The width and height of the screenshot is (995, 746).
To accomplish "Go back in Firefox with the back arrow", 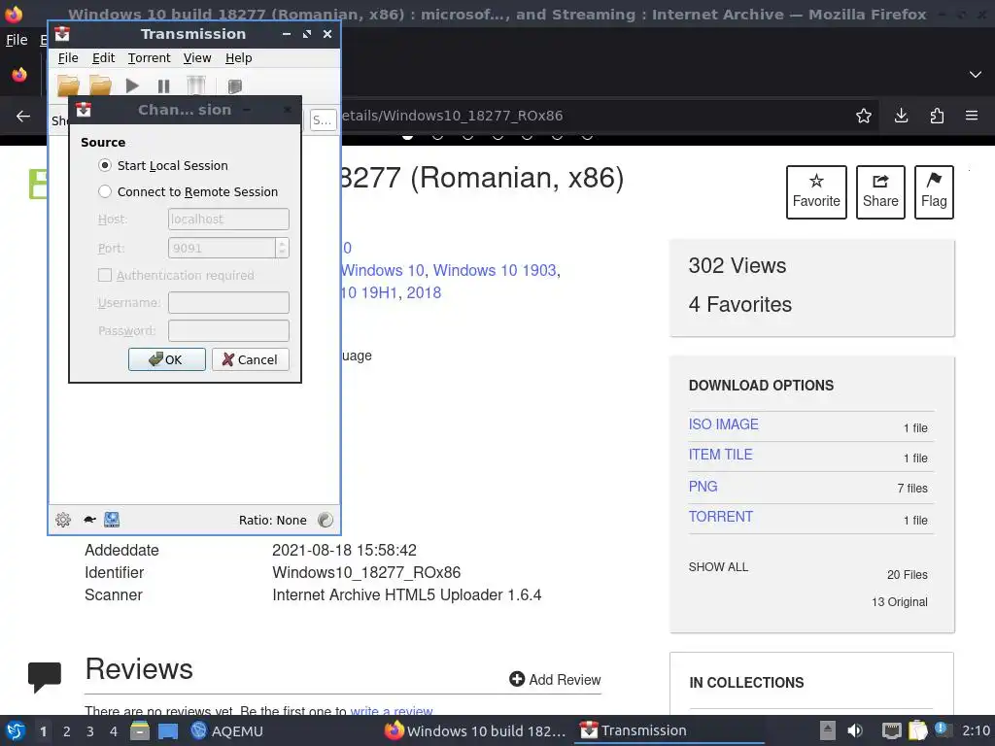I will [x=23, y=117].
